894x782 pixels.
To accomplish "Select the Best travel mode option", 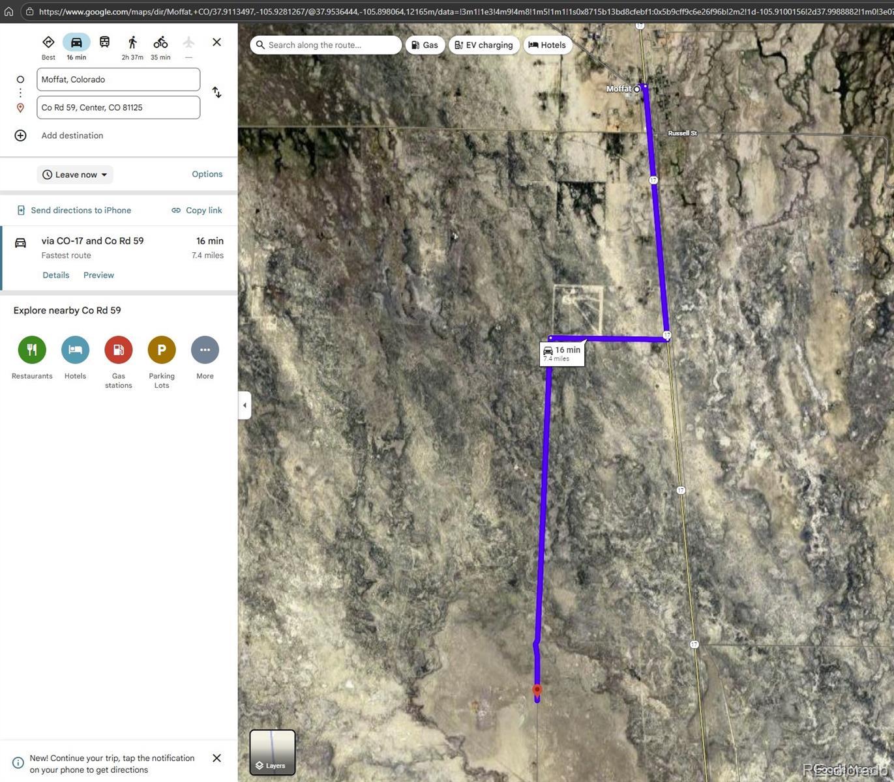I will click(48, 42).
